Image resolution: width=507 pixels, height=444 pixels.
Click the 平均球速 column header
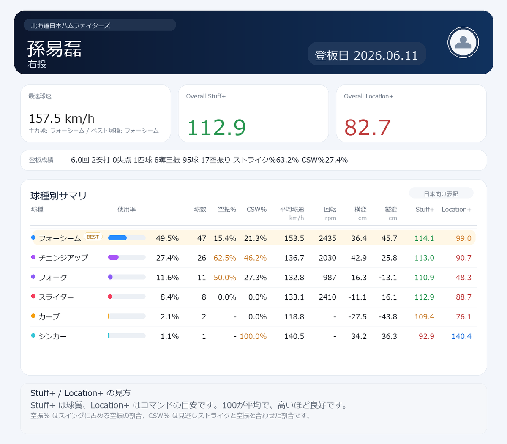pyautogui.click(x=292, y=210)
